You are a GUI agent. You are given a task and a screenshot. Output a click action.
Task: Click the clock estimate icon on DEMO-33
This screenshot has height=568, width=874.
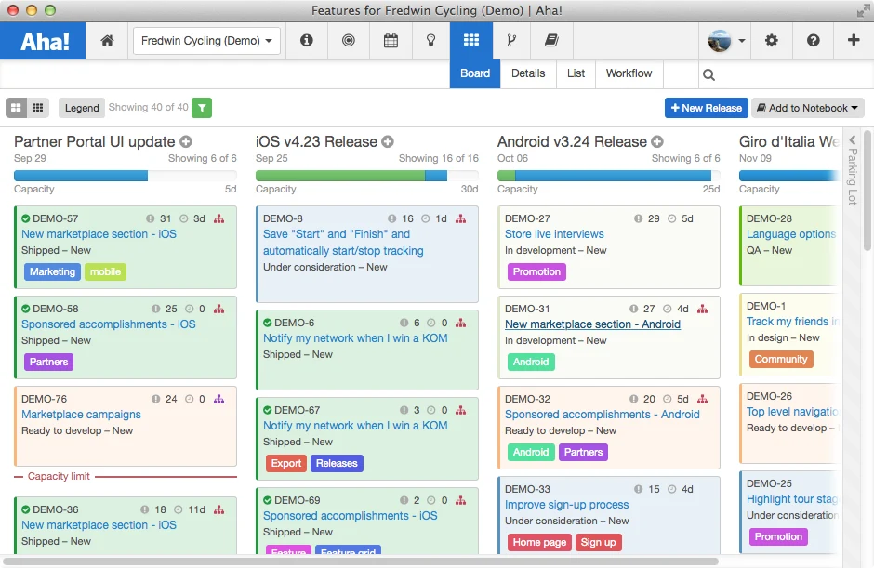[671, 489]
